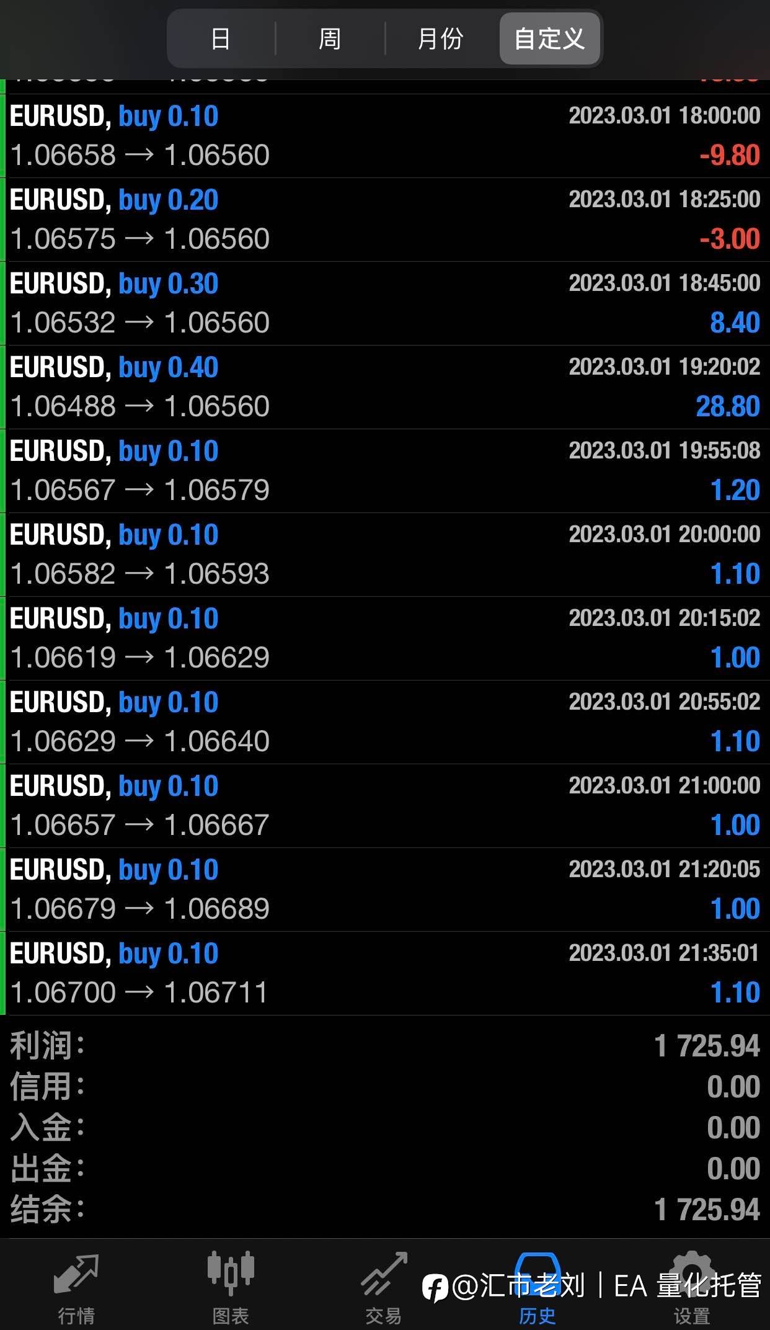Viewport: 770px width, 1330px height.
Task: Select the trade dated 2023.03.01 20:55:02
Action: point(384,722)
